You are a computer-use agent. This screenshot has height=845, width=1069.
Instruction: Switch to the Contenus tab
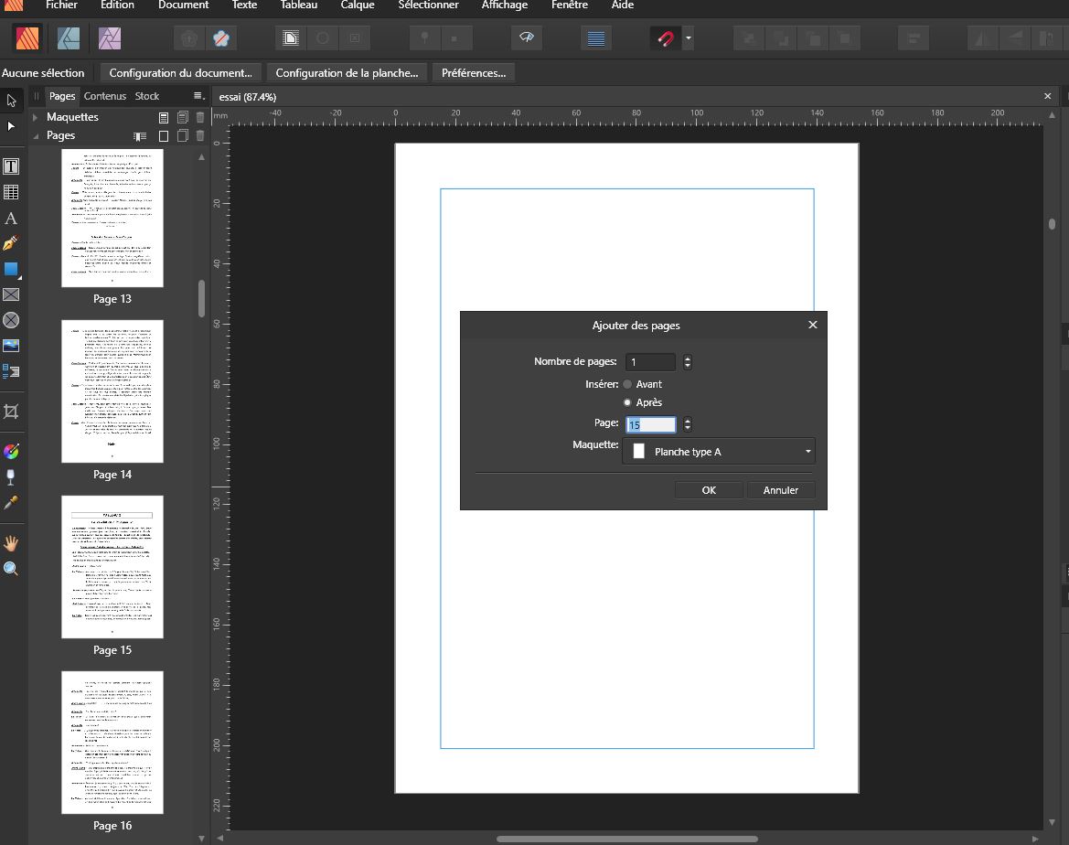click(x=105, y=96)
